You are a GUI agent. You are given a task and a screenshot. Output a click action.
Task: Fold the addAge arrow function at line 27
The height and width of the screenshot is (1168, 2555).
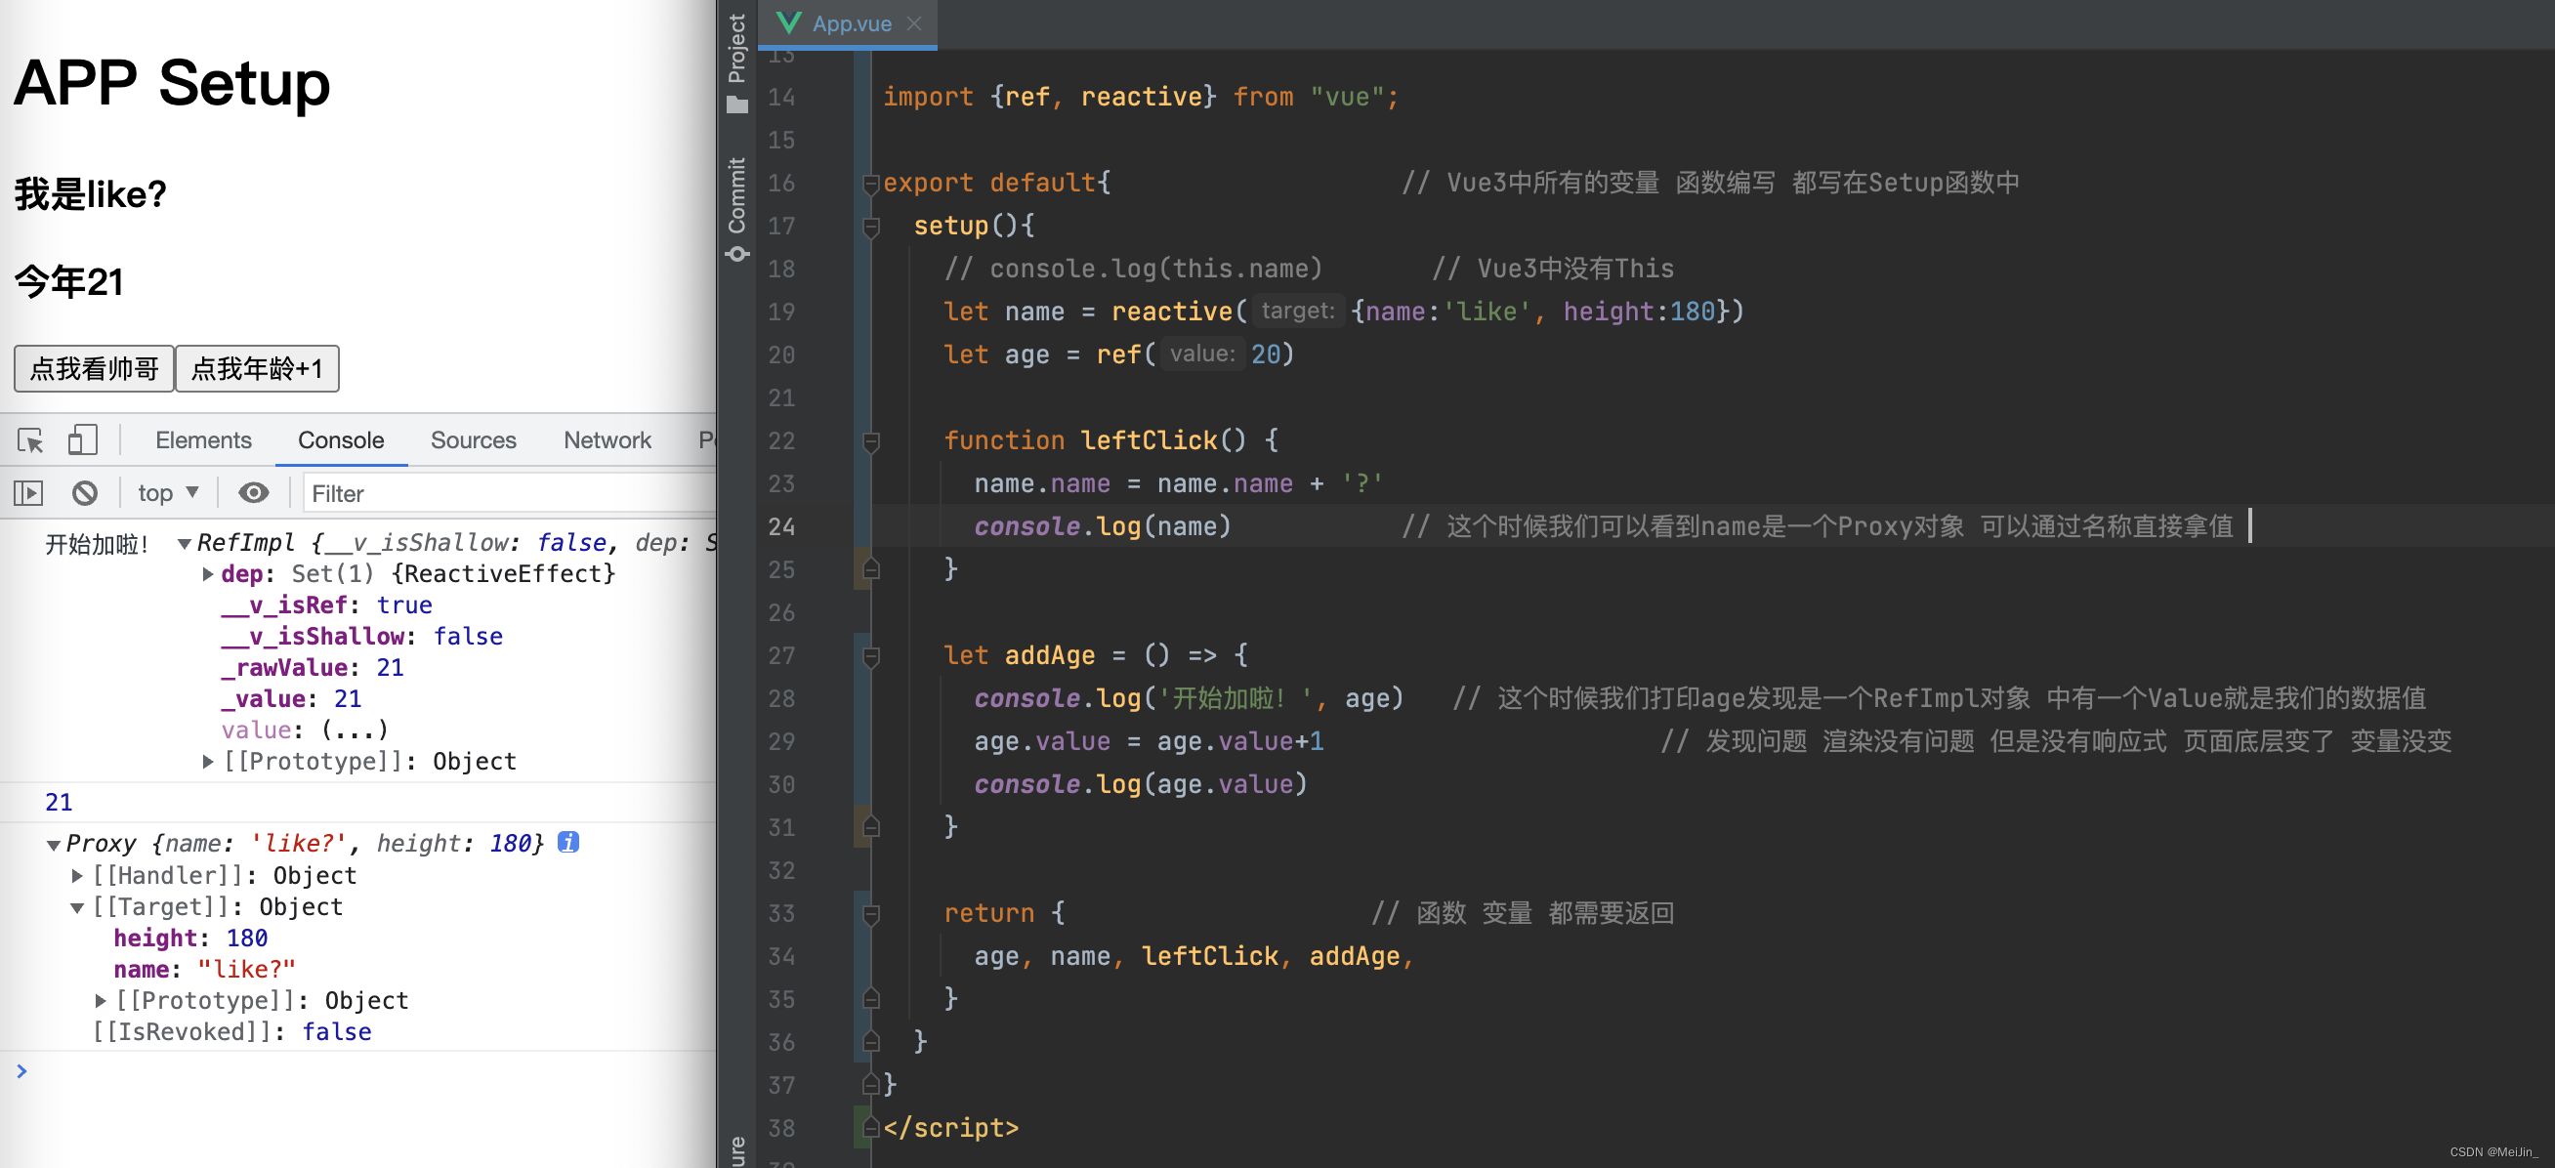tap(871, 656)
